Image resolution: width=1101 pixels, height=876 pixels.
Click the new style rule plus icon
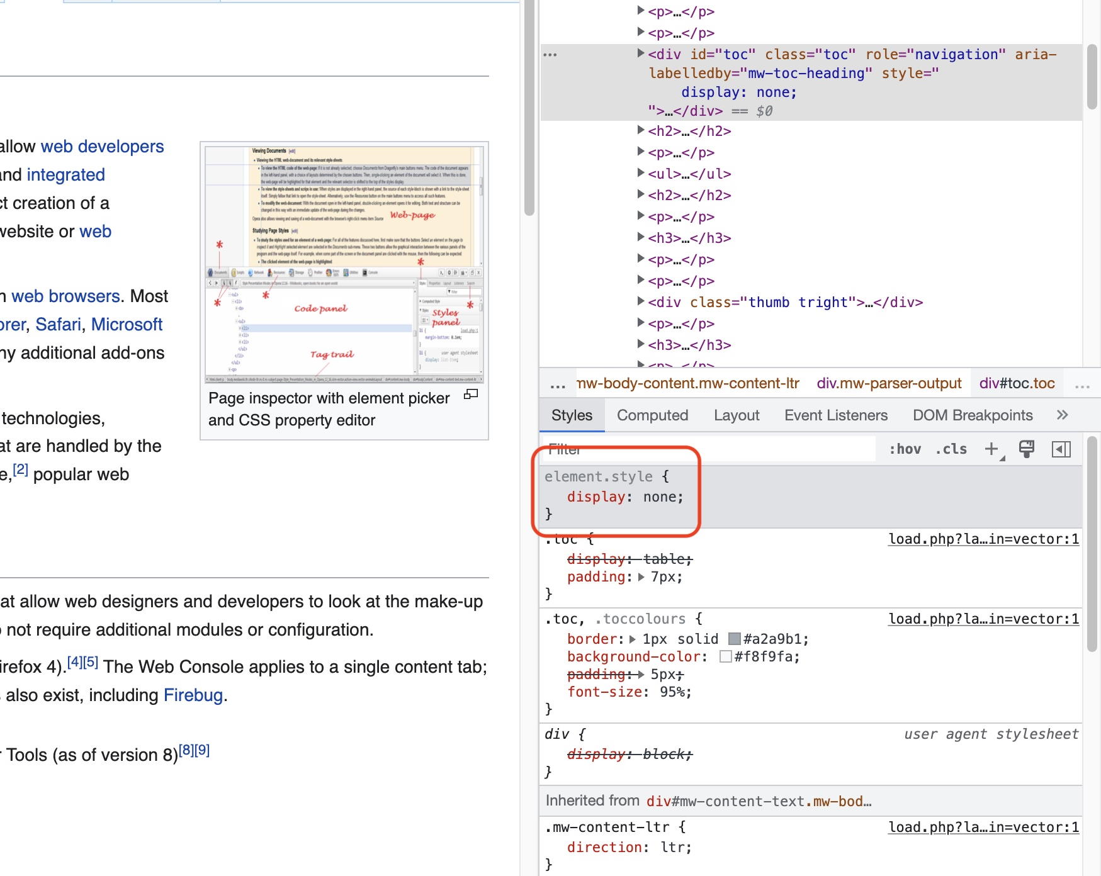pyautogui.click(x=992, y=449)
